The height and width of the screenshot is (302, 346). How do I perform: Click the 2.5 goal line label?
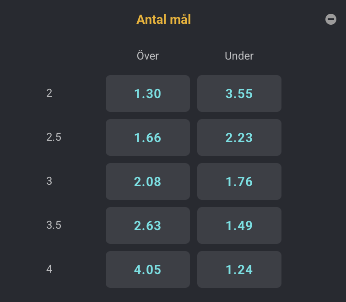(x=54, y=137)
